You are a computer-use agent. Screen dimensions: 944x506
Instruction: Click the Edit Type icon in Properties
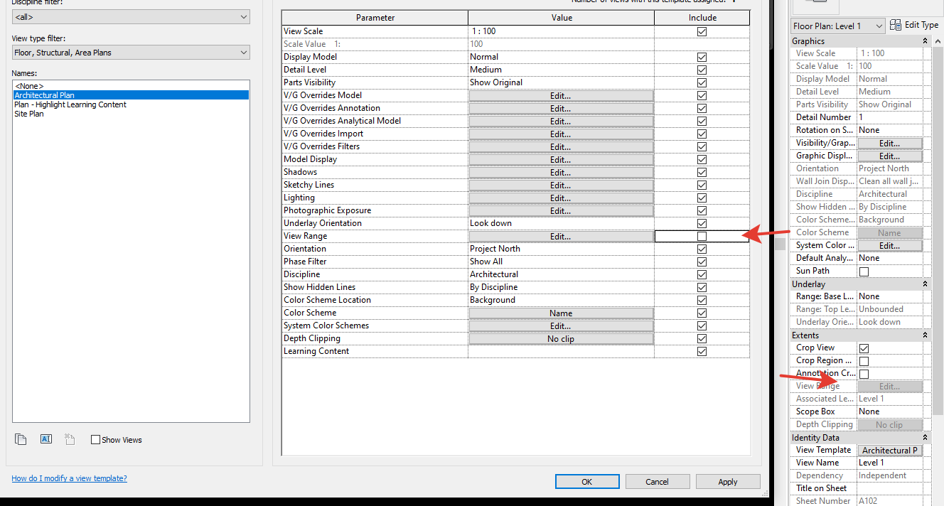click(894, 24)
